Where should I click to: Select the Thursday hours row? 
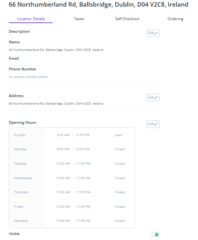72,192
